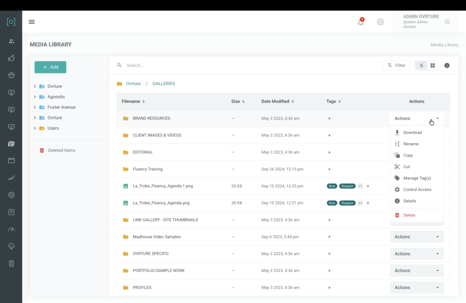Open the Media Library sidebar icon

[x=11, y=143]
